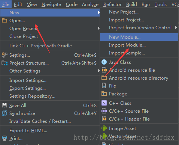Image resolution: width=179 pixels, height=145 pixels.
Task: Open the Analyze menu
Action: tap(90, 5)
